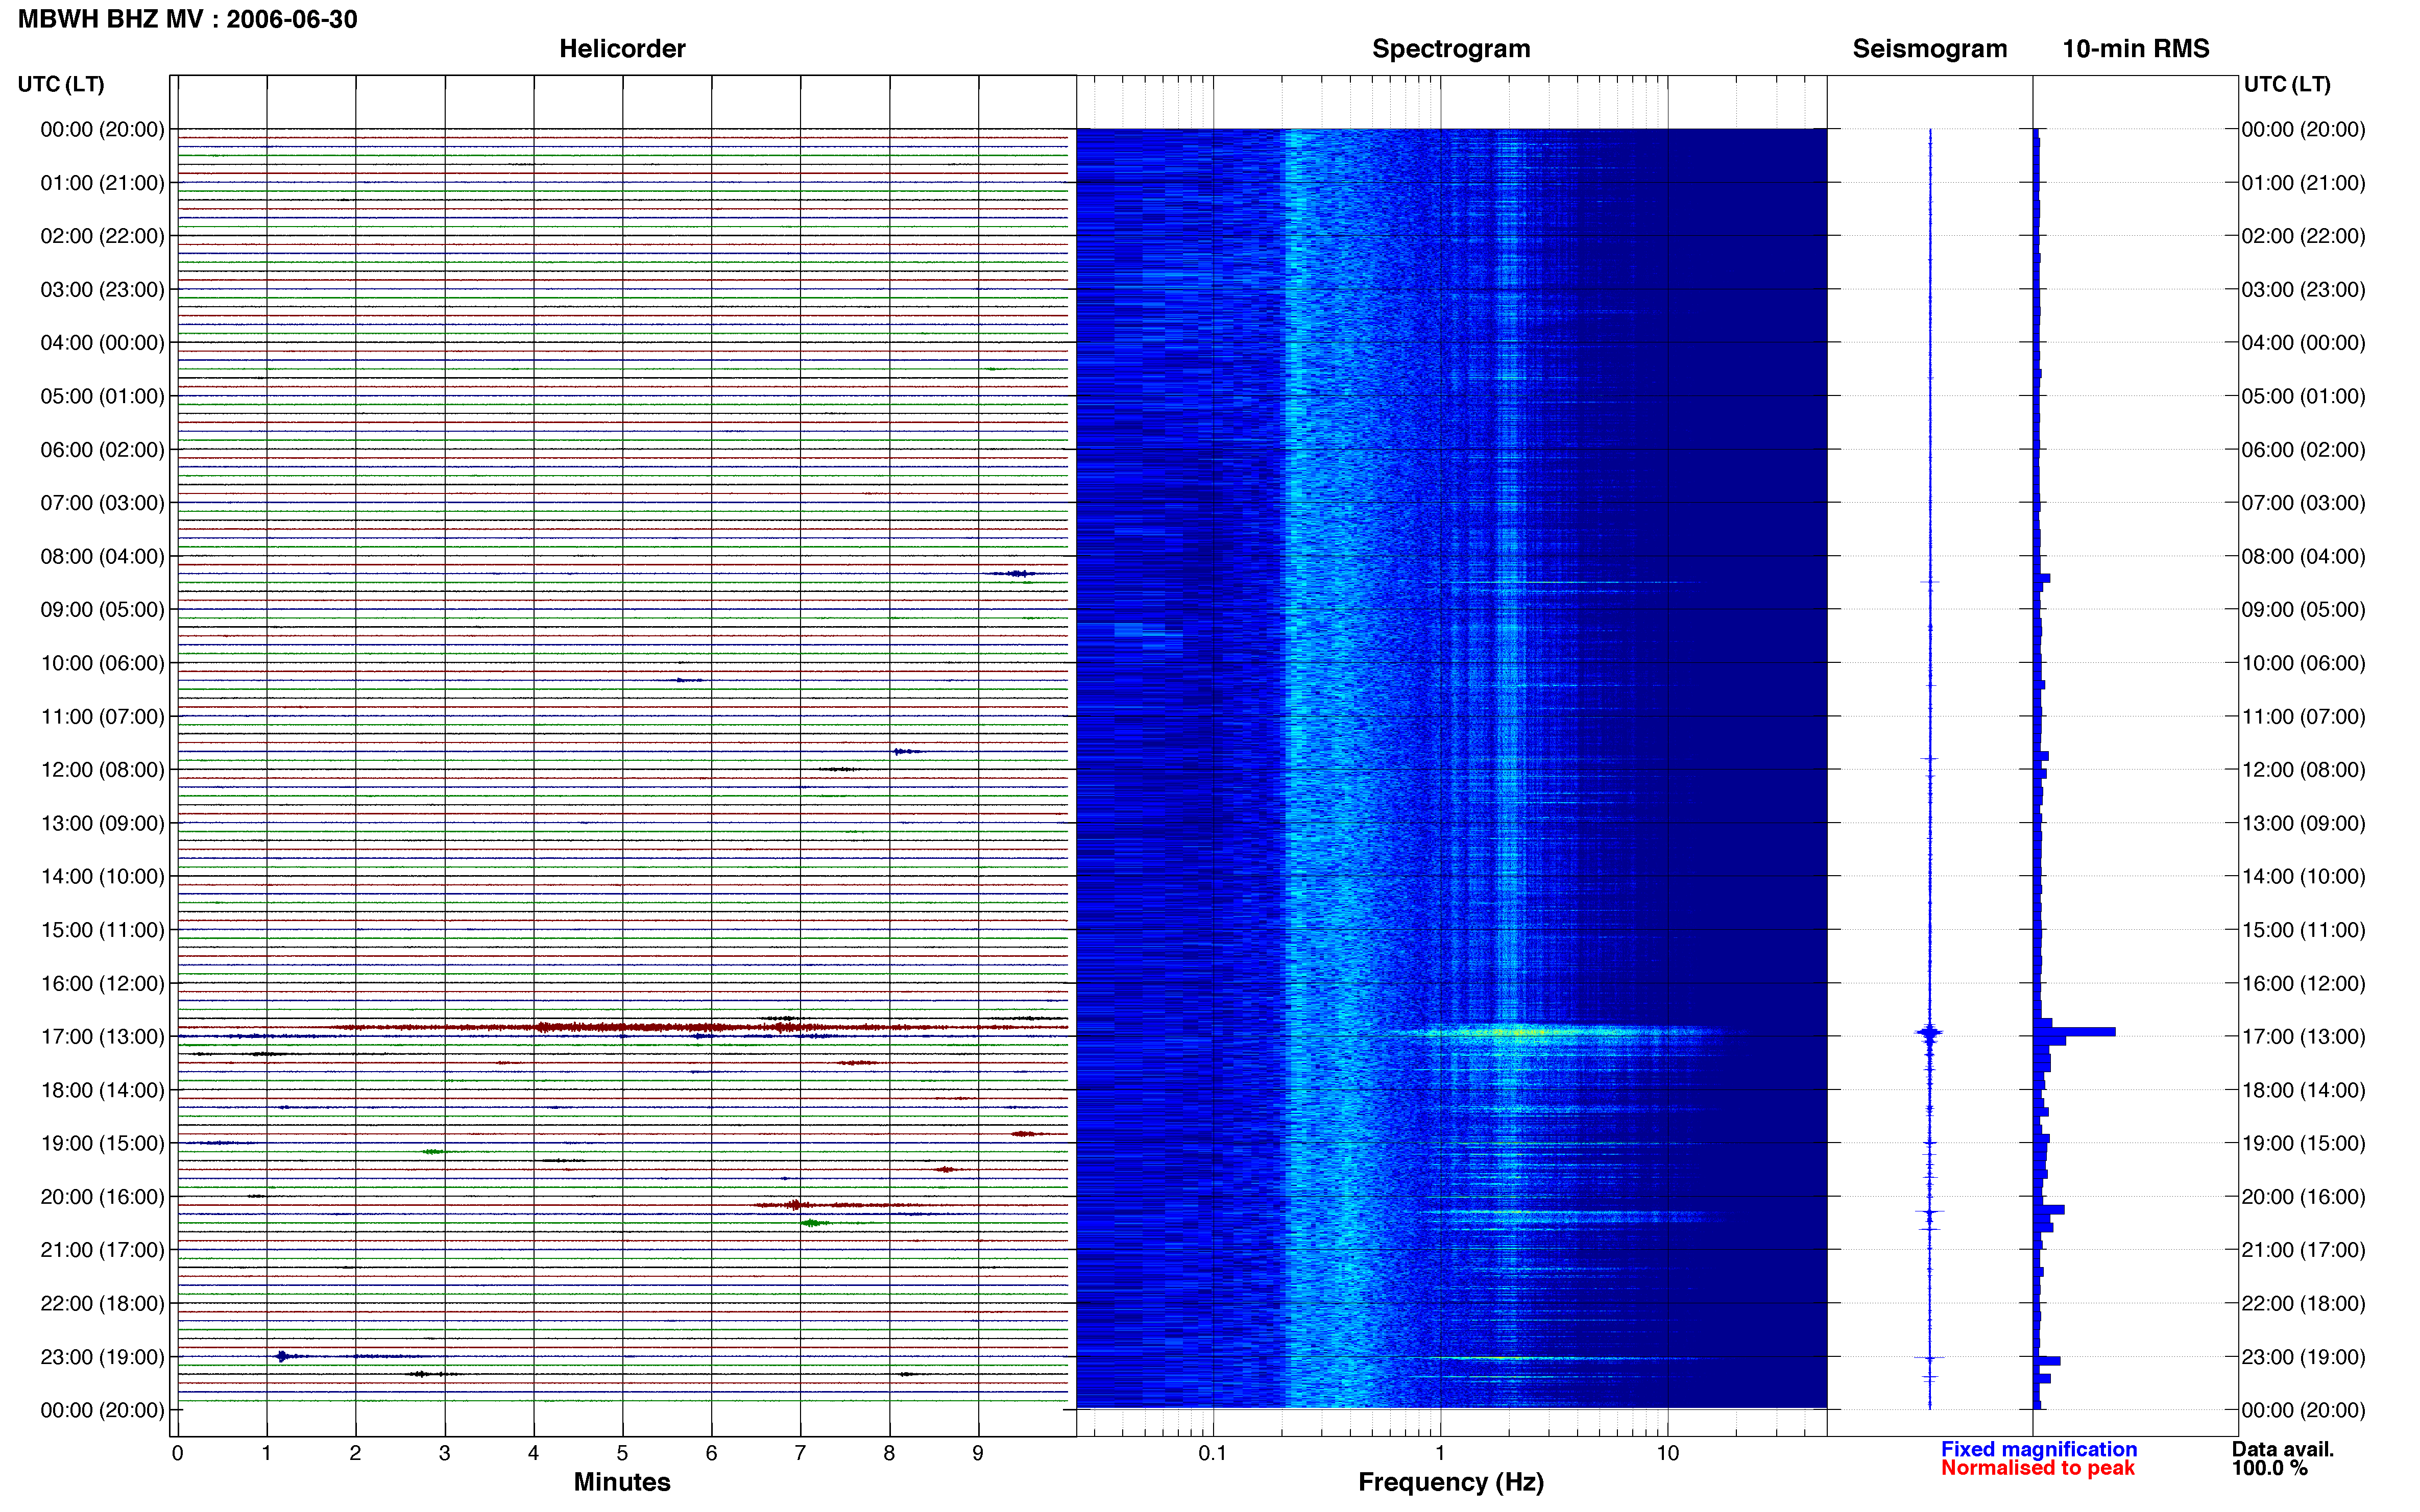2420x1512 pixels.
Task: Click '15:00 (11:00)' on the left time axis
Action: pyautogui.click(x=102, y=930)
